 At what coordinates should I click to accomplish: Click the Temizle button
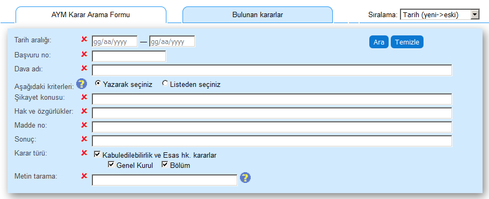click(407, 42)
